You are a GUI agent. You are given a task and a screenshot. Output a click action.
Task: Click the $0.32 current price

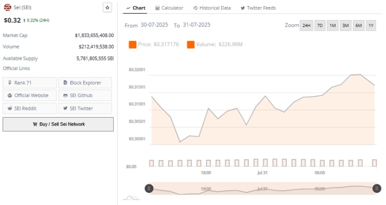click(x=12, y=20)
